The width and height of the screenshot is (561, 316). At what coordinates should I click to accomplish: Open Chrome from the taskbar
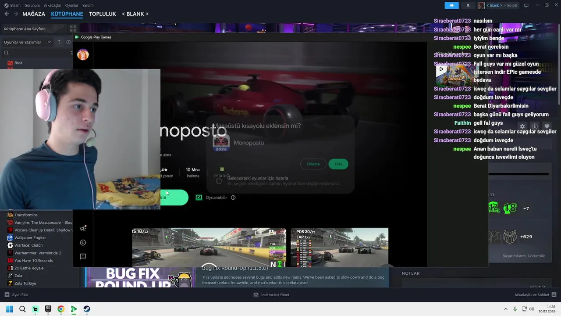pos(61,309)
